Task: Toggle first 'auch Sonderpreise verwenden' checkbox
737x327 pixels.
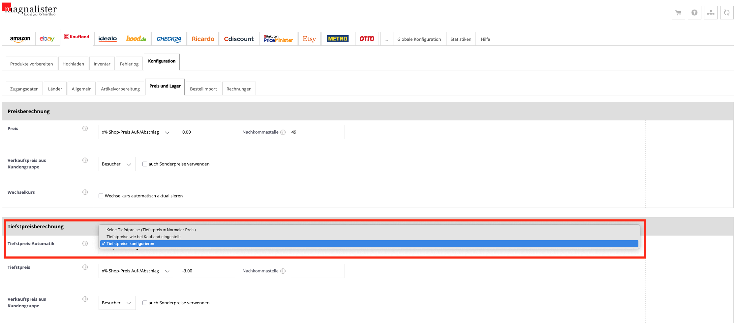Action: pos(145,164)
